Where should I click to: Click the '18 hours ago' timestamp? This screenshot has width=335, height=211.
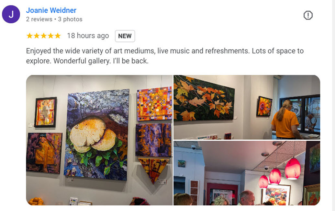[88, 36]
